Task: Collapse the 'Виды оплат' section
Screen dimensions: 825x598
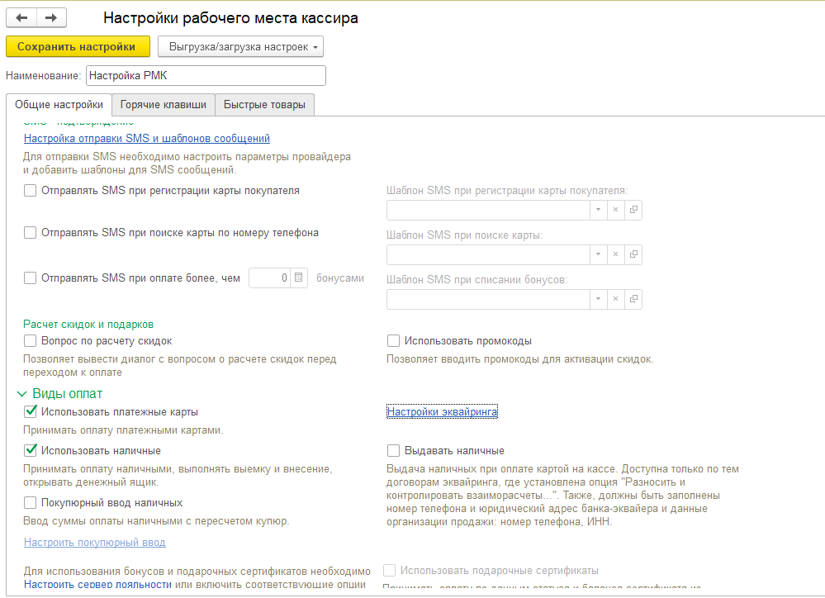Action: pos(22,394)
